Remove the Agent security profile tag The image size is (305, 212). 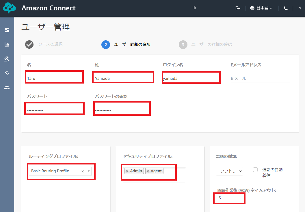[148, 171]
